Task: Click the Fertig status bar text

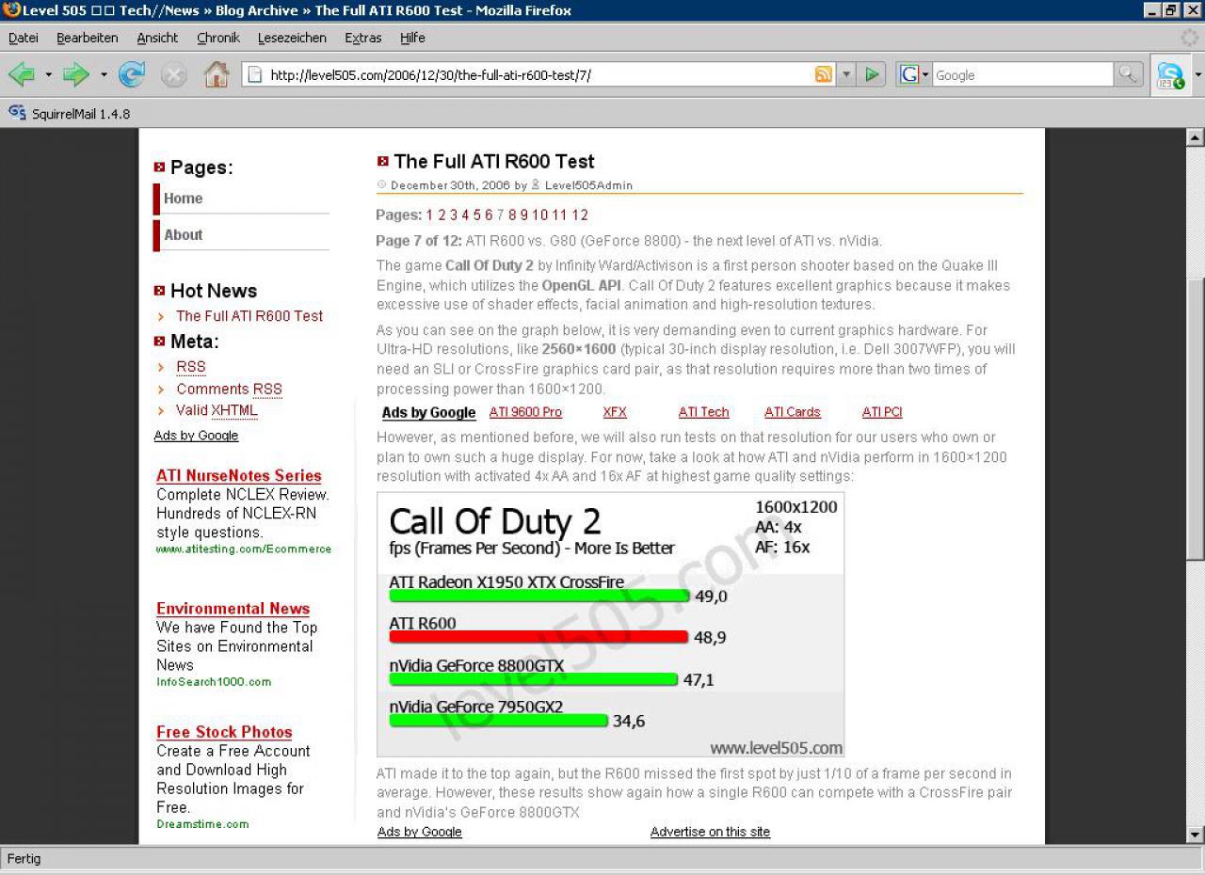Action: coord(24,858)
